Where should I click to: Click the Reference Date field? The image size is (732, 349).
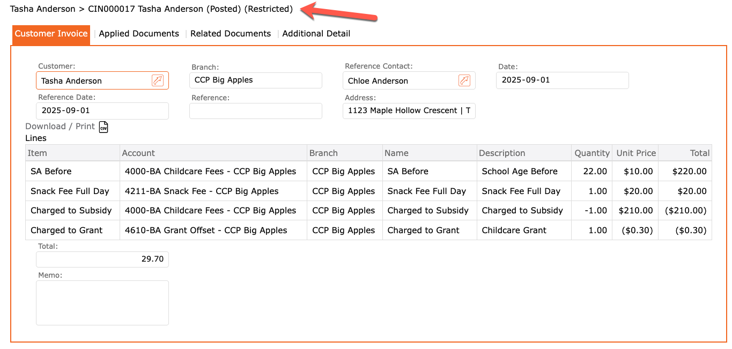(x=102, y=111)
